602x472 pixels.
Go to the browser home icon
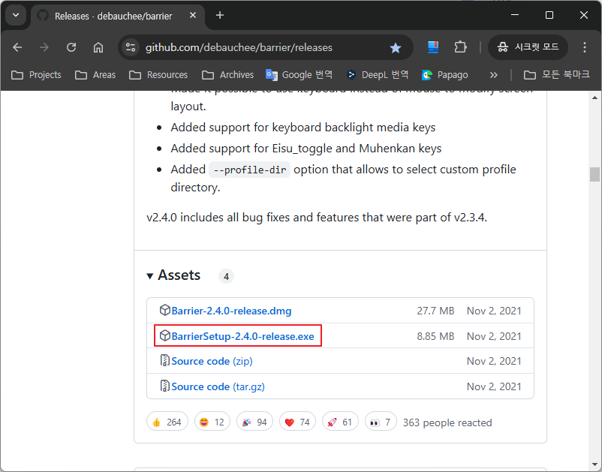tap(98, 47)
